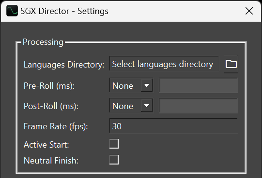This screenshot has height=178, width=262.
Task: Click the folder browse icon for languages directory
Action: pos(231,64)
